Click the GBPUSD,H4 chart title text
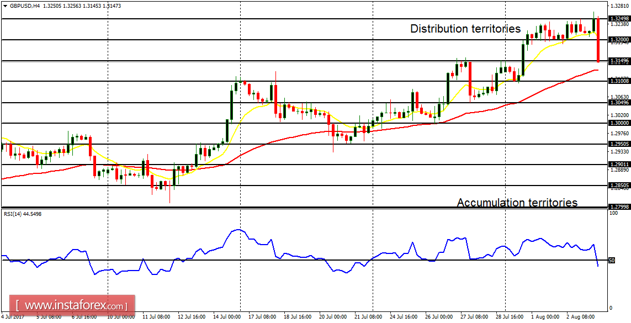631x323 pixels. tap(24, 6)
